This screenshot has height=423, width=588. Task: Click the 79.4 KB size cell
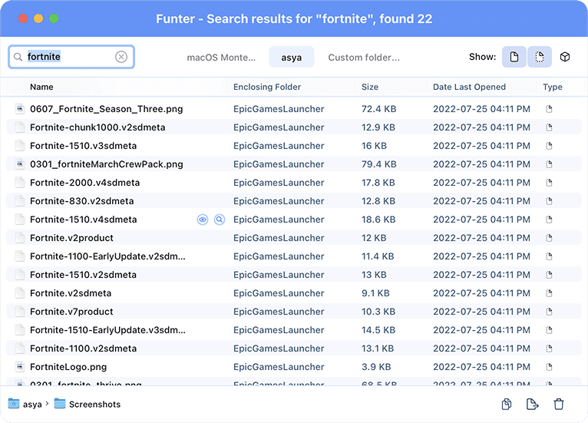tap(378, 164)
